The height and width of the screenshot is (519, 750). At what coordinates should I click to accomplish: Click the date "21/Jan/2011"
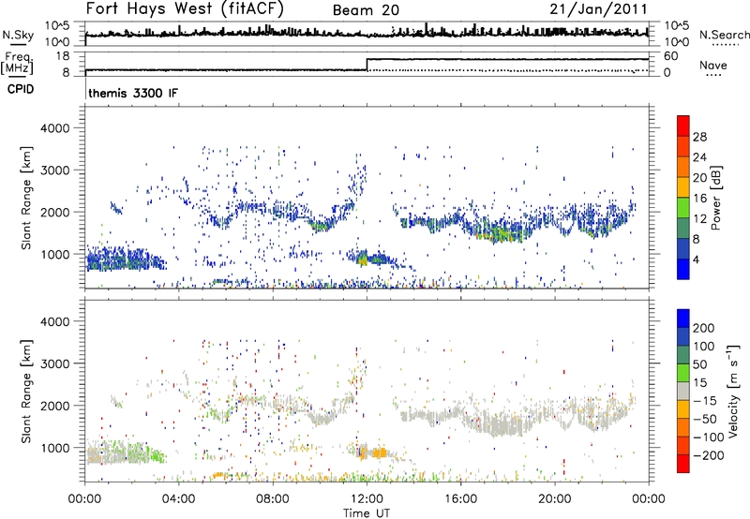pos(598,9)
